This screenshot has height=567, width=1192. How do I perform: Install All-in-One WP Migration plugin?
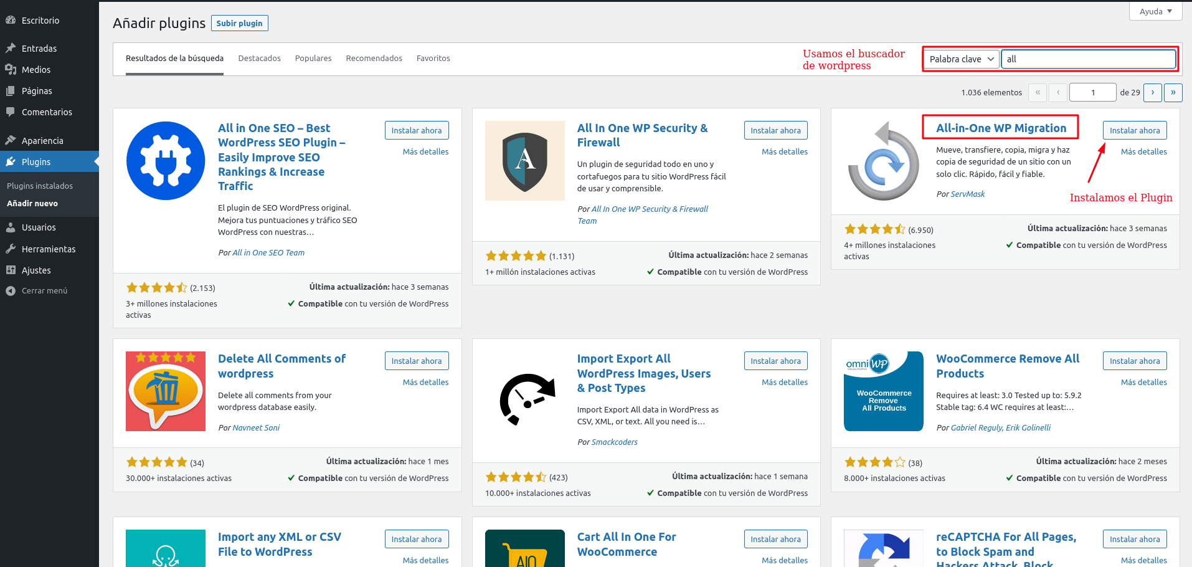(x=1135, y=130)
